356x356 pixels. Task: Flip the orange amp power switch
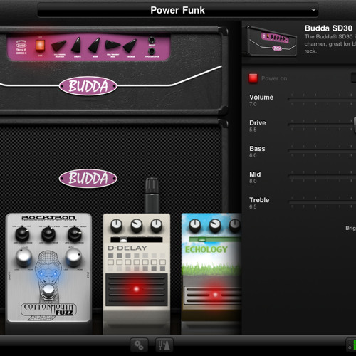point(40,46)
